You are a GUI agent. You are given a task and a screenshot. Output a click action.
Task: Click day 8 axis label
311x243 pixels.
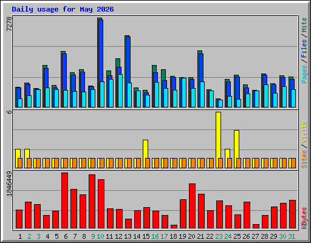point(84,236)
